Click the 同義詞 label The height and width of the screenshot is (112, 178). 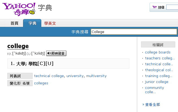click(x=20, y=76)
